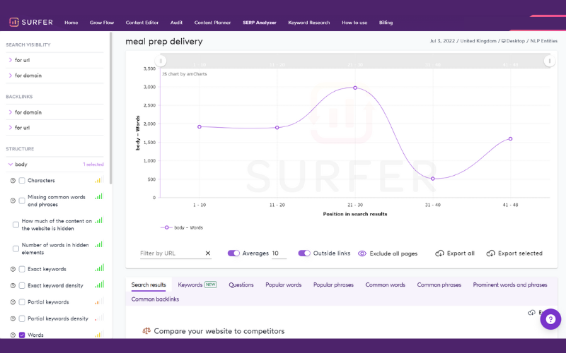Tick the Exact keywords checkbox
Screen dimensions: 566x353
point(22,269)
